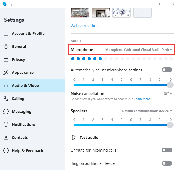Screen dimensions: 179x170
Task: Go to General settings
Action: click(x=33, y=46)
